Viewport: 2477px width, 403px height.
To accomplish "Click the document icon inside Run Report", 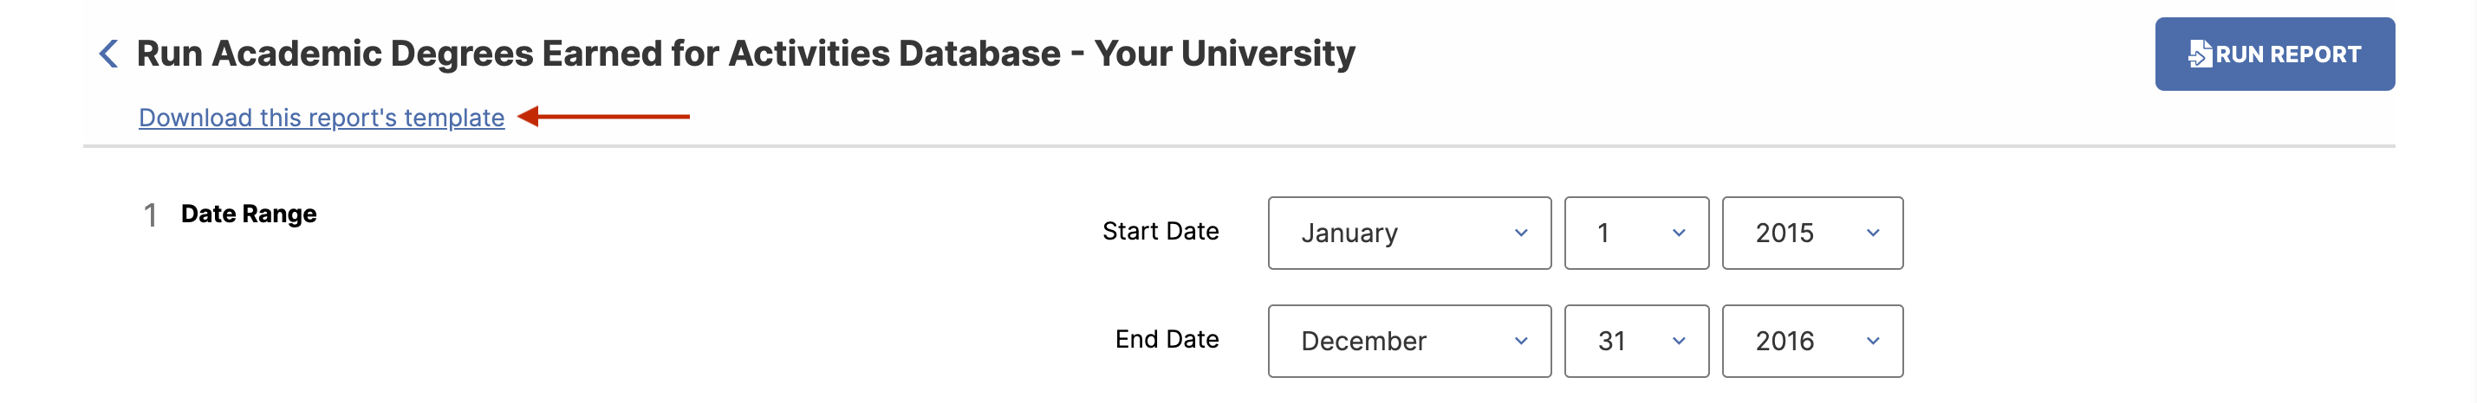I will [x=2199, y=54].
